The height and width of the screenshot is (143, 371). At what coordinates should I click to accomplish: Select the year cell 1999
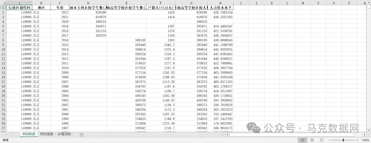pyautogui.click(x=60, y=118)
